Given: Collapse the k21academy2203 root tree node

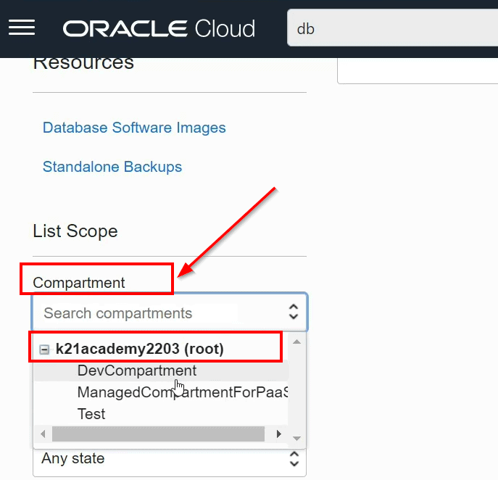Looking at the screenshot, I should [44, 349].
